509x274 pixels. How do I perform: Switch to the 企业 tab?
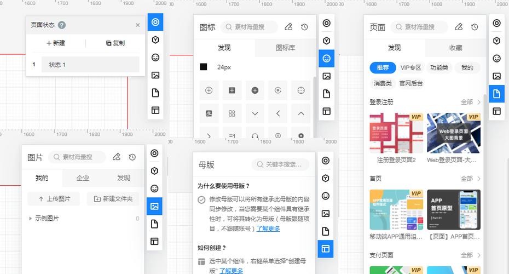(x=83, y=178)
